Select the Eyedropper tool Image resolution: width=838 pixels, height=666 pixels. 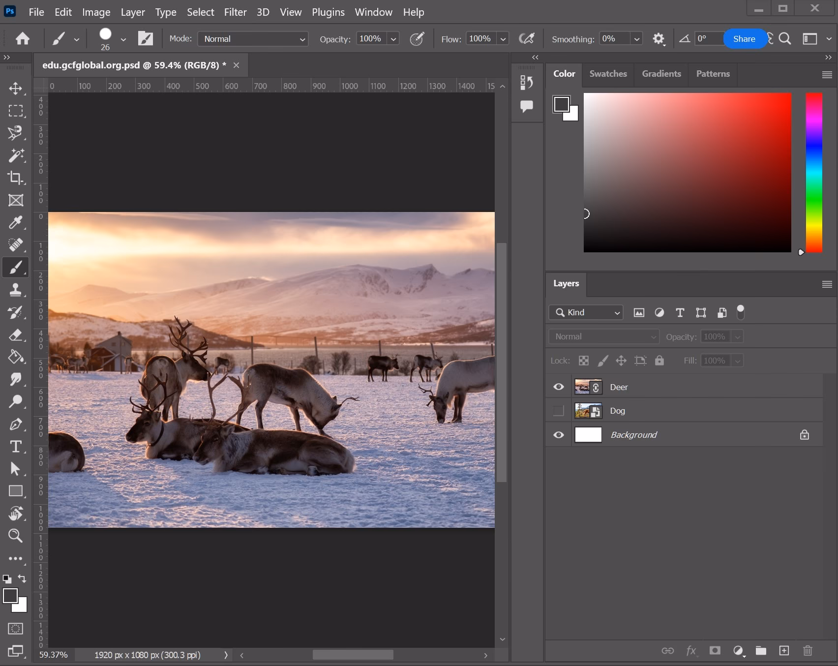pos(16,223)
